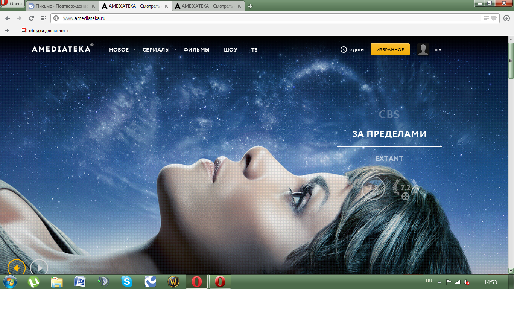Screen dimensions: 514x334
Task: Add bookmark to bar with plus icon
Action: pos(7,30)
